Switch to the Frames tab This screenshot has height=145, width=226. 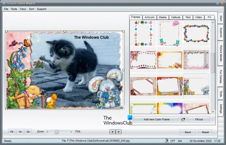click(136, 17)
